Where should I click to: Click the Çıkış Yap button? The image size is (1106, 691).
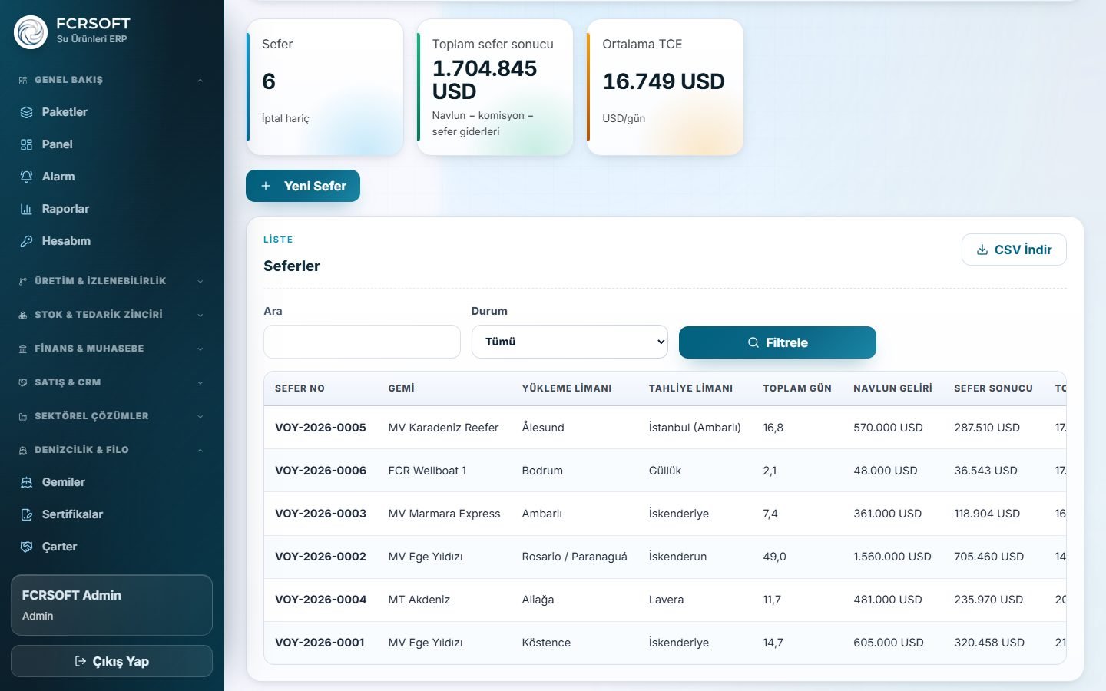coord(111,661)
